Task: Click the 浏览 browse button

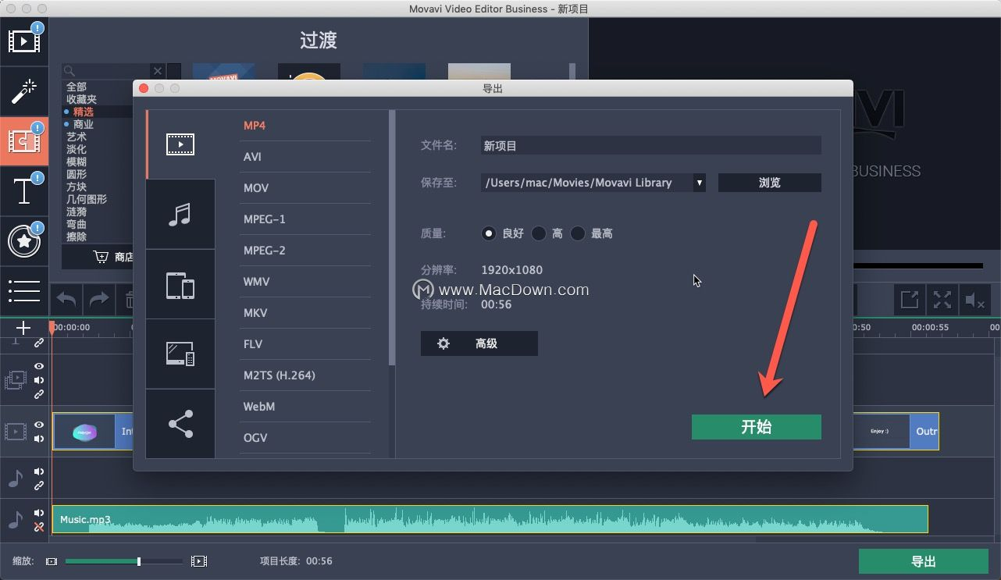Action: pyautogui.click(x=769, y=183)
